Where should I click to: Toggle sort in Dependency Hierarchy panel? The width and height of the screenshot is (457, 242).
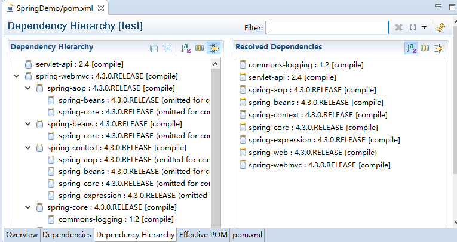(186, 48)
